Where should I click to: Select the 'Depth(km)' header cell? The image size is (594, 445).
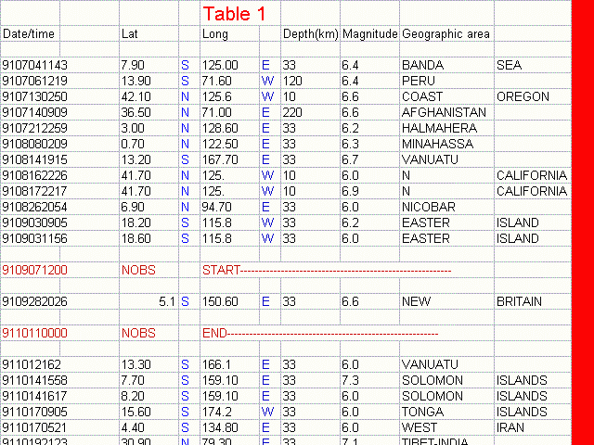click(310, 34)
